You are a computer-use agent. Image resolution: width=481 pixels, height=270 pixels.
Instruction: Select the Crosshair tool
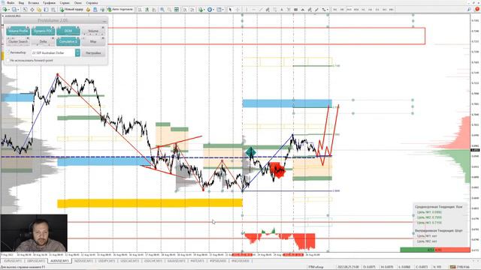point(237,10)
